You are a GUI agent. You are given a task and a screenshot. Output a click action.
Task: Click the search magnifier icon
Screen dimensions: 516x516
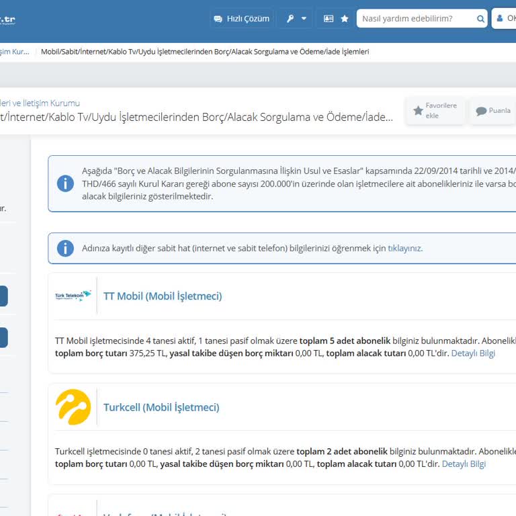[x=480, y=19]
